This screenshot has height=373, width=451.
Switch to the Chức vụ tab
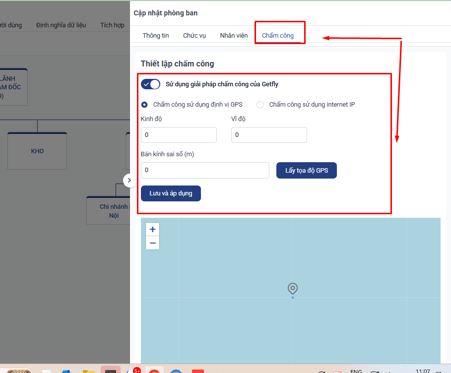194,36
